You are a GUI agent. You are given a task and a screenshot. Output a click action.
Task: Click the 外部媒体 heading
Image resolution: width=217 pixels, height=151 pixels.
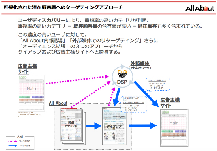coord(140,63)
